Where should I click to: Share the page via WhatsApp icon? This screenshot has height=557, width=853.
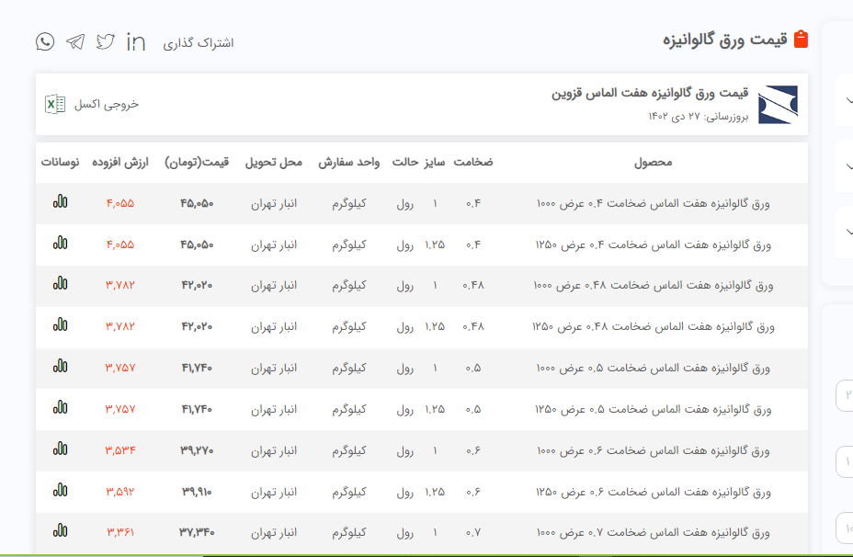click(45, 41)
